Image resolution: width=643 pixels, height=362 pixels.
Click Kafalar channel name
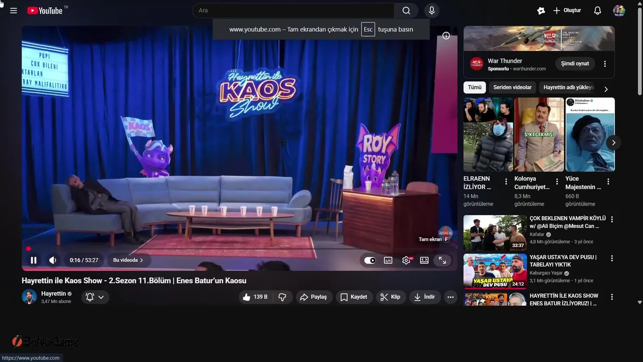pos(537,235)
